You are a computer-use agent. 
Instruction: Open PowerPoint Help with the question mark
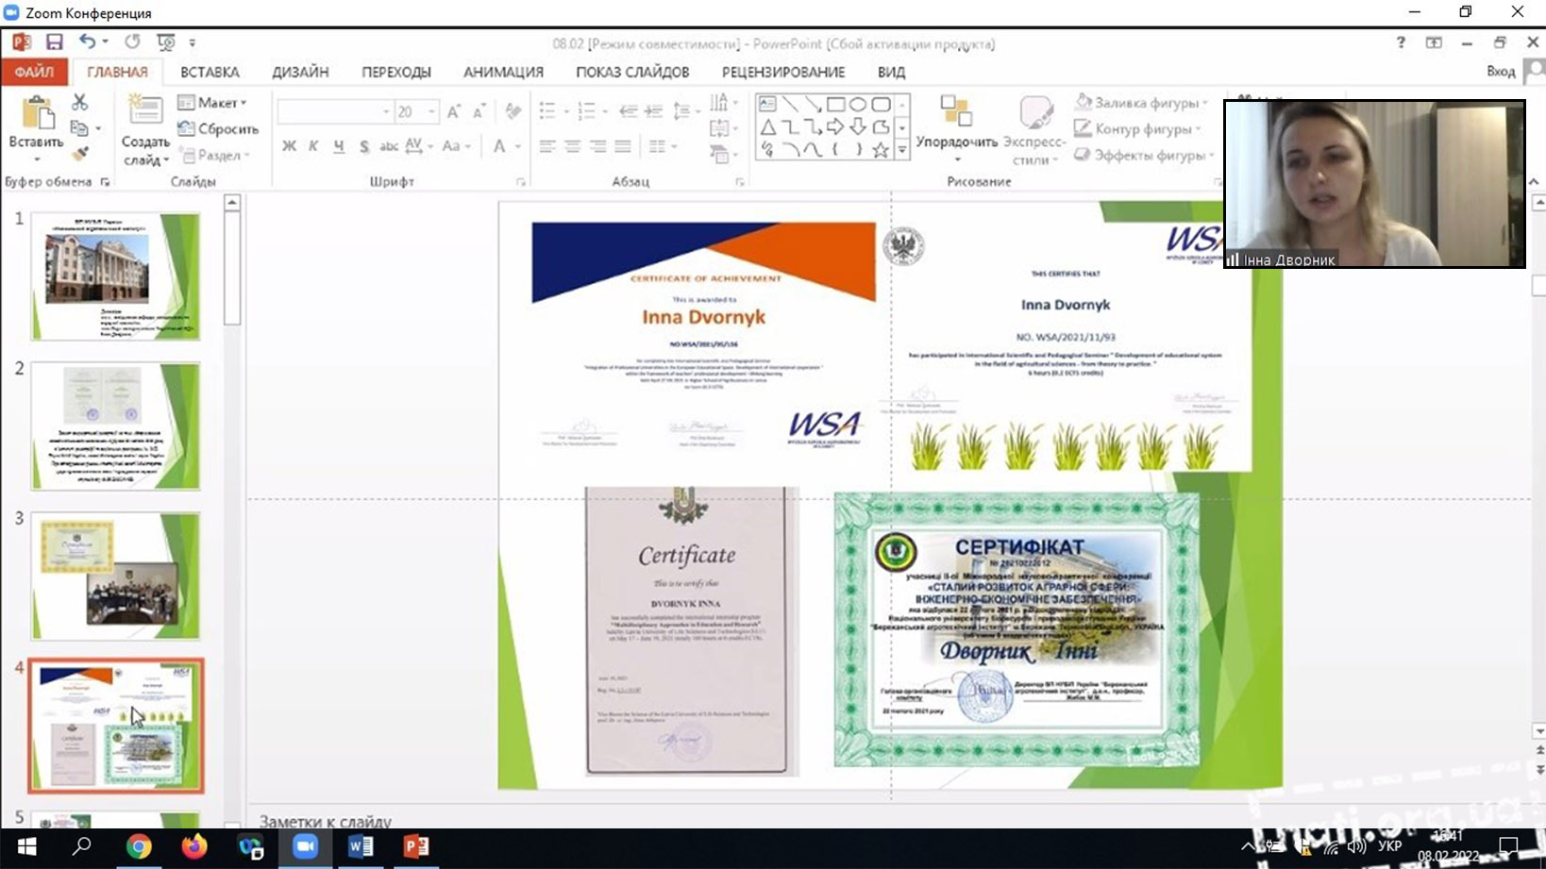click(x=1401, y=42)
